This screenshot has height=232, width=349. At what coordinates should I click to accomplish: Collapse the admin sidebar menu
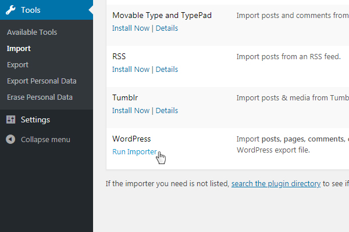pos(47,139)
